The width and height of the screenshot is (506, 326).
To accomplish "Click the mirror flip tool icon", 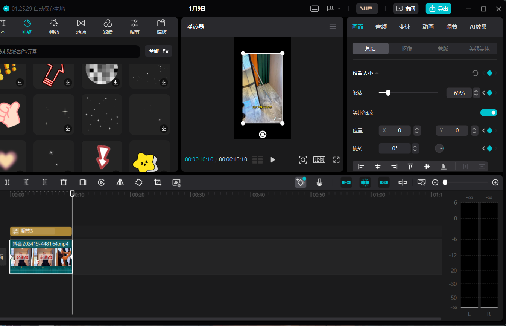I will coord(120,182).
